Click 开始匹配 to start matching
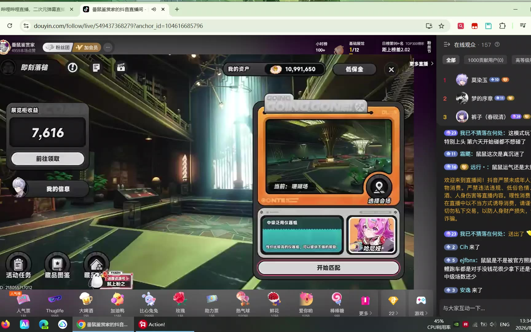 coord(328,268)
